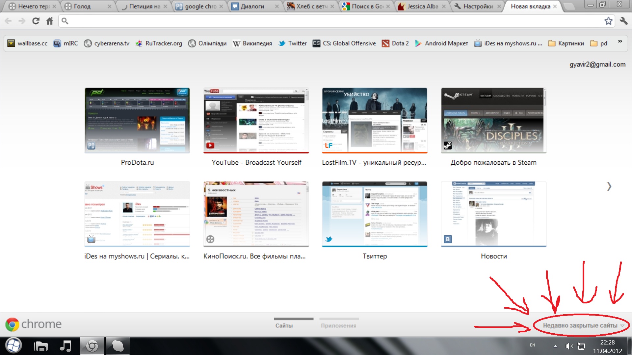
Task: Expand Недавно закрытые сайты menu
Action: click(x=583, y=325)
